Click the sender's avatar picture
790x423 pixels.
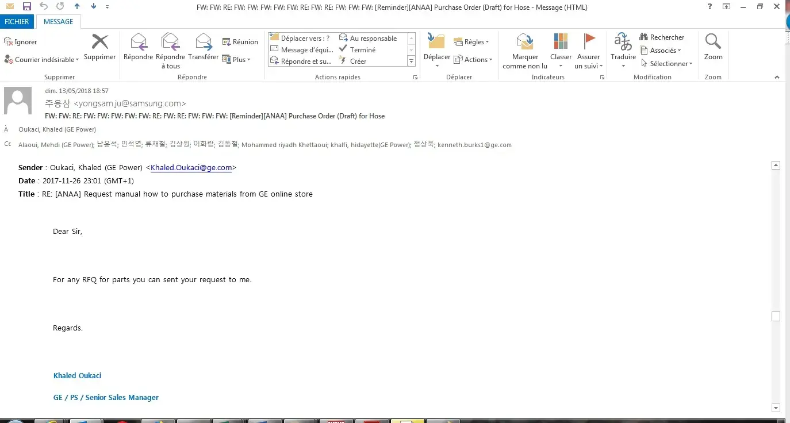click(18, 101)
